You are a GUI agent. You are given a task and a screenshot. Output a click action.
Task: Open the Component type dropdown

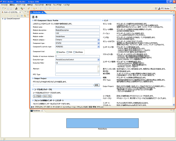pyautogui.click(x=98, y=43)
